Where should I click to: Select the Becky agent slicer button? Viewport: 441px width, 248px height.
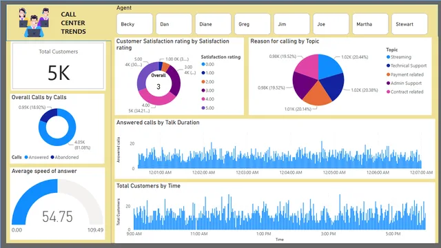pos(134,24)
